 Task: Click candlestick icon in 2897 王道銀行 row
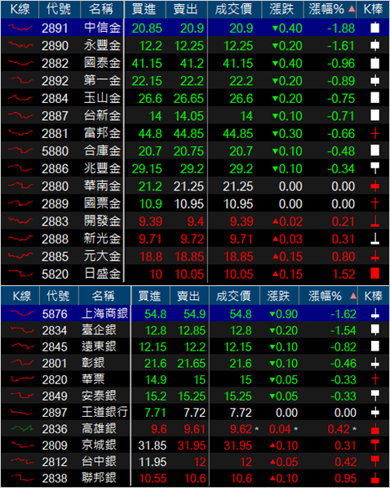click(x=374, y=412)
